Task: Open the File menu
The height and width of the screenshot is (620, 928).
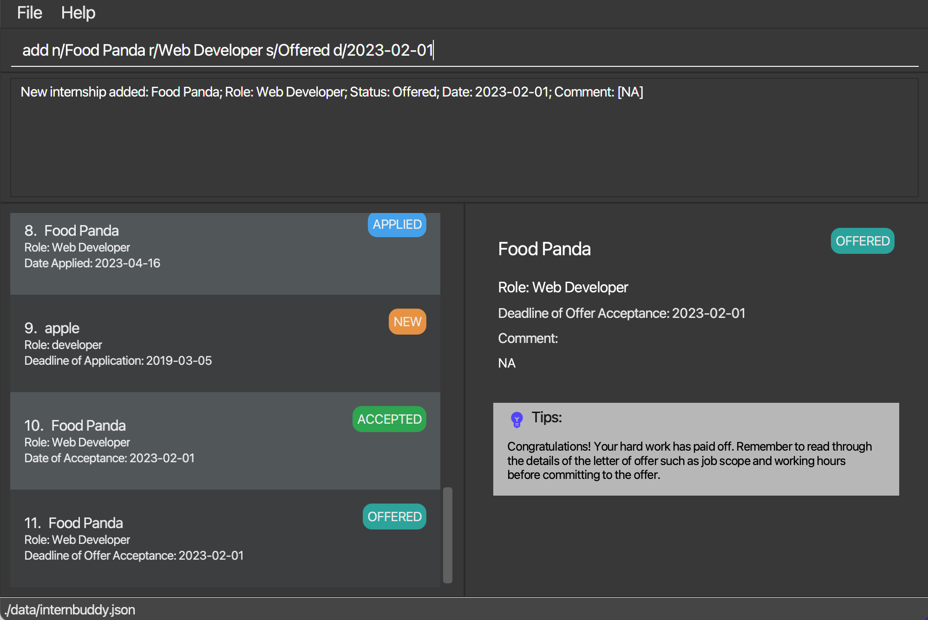Action: pos(29,13)
